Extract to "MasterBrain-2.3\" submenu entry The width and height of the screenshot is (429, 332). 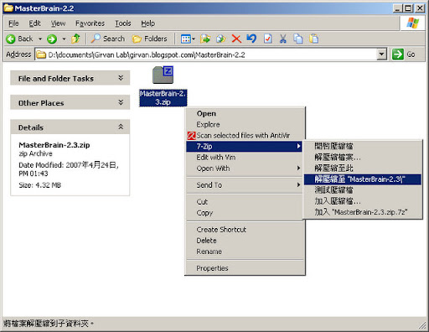[363, 179]
